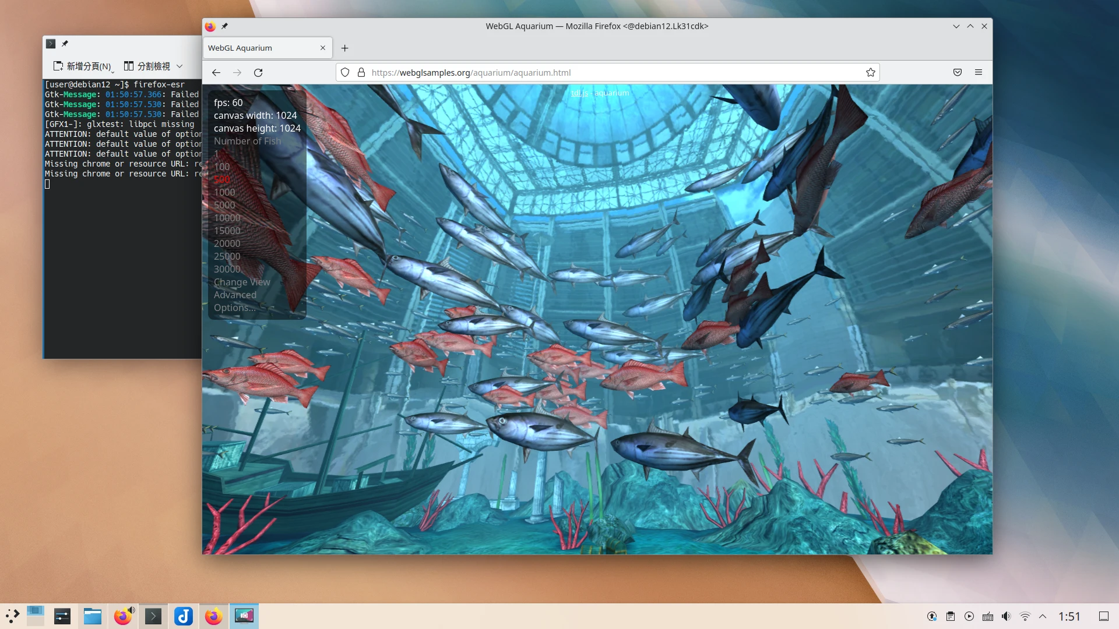Show hidden system tray icons arrow
Image resolution: width=1119 pixels, height=629 pixels.
[1043, 616]
